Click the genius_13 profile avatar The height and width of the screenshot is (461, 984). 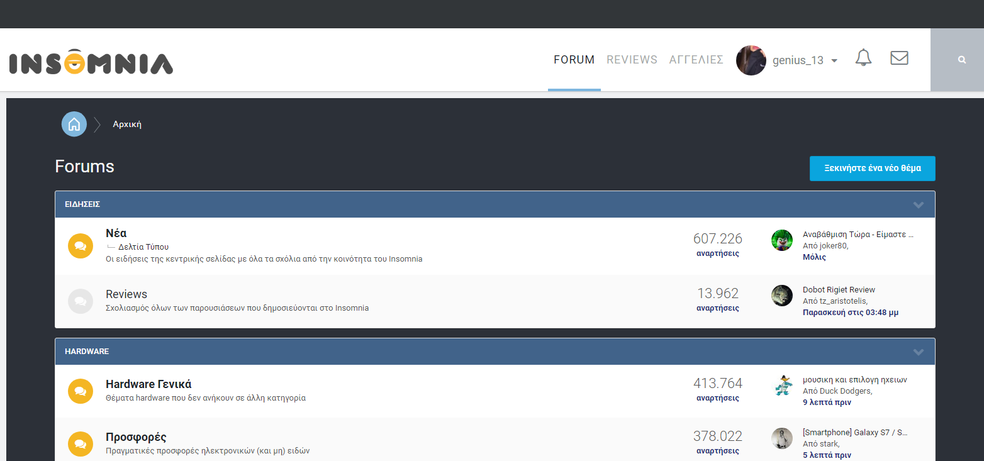coord(751,60)
